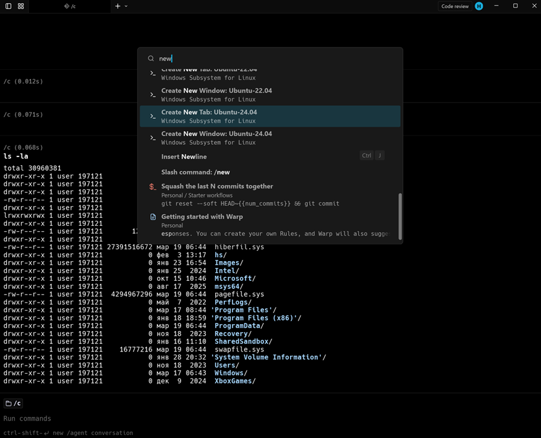Click the Getting started document icon
The width and height of the screenshot is (541, 438).
coord(153,217)
